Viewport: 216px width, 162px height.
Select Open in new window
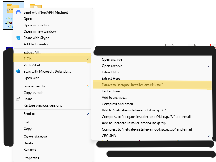[x=53, y=31]
